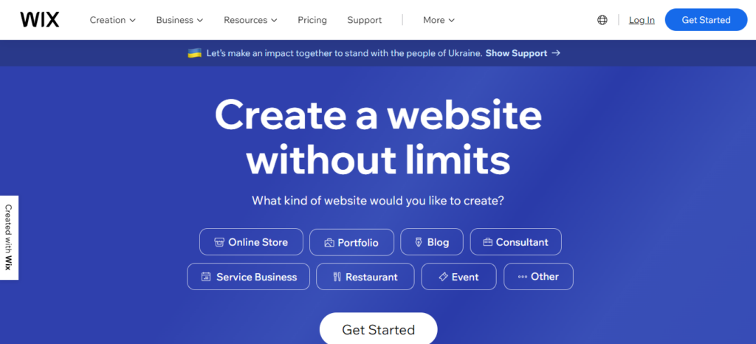Expand the Business dropdown menu
The image size is (756, 344).
tap(180, 20)
